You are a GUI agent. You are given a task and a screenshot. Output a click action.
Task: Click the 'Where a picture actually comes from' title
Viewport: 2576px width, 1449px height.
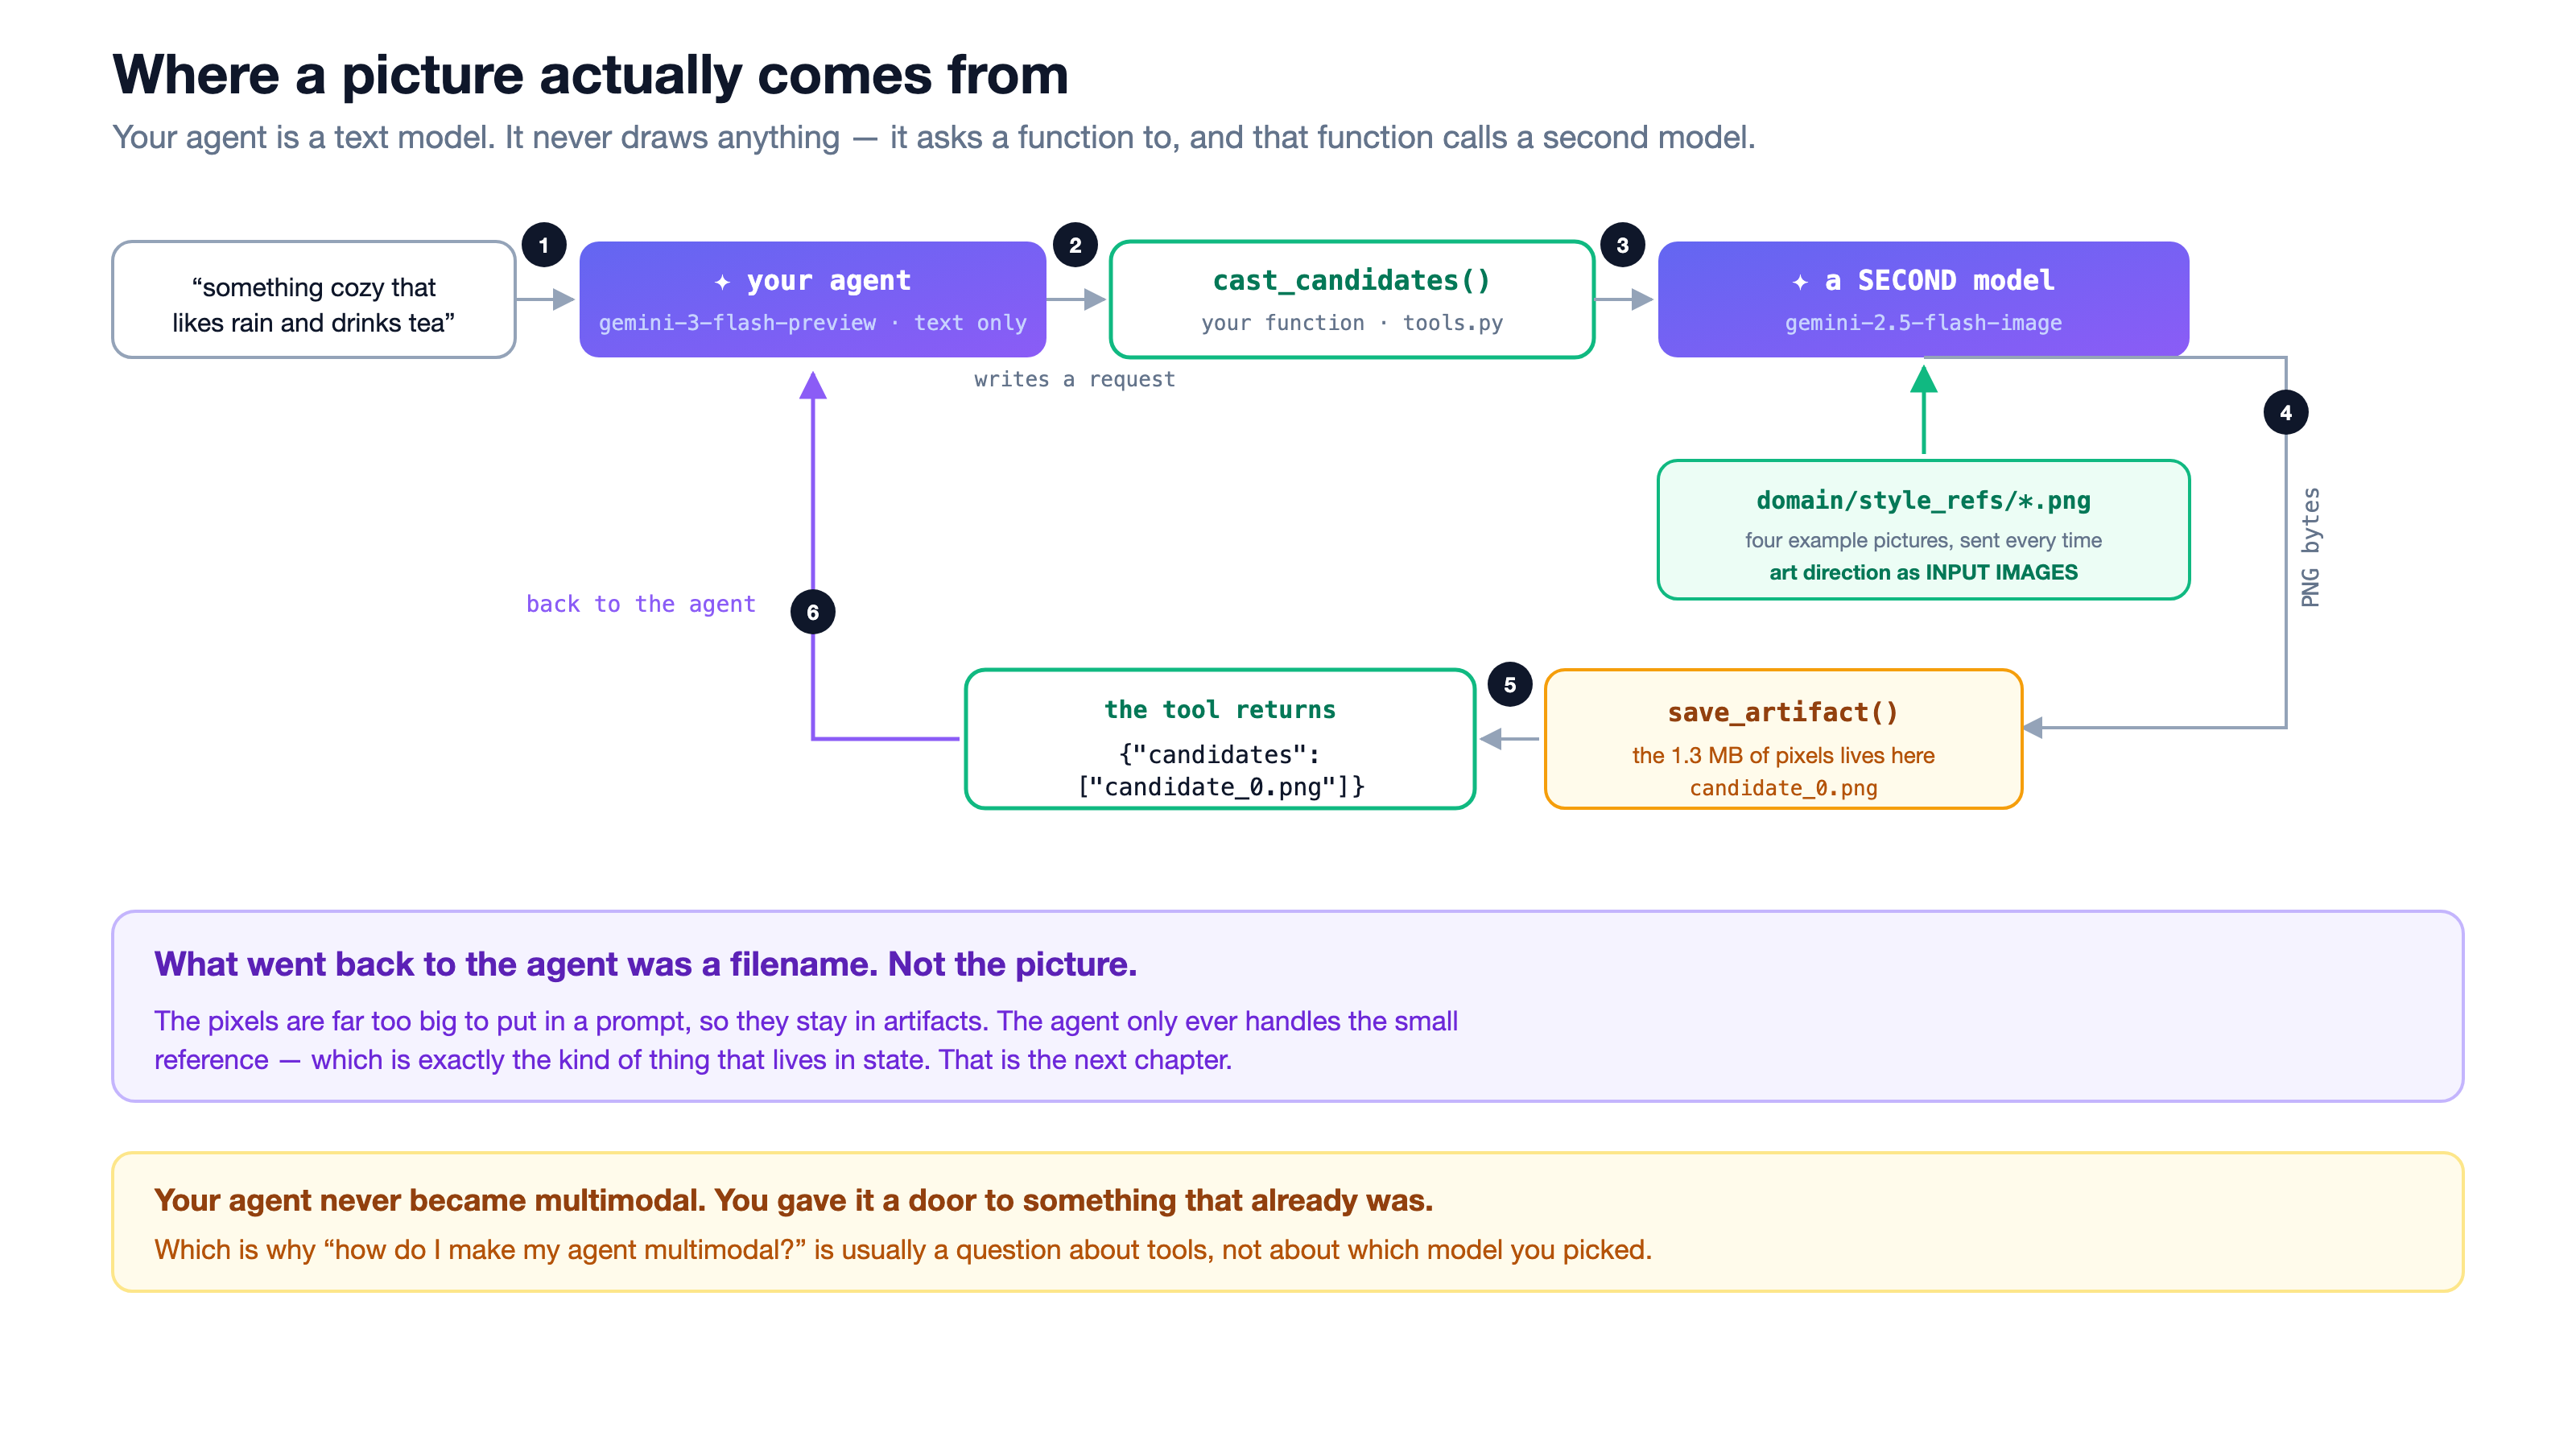(x=591, y=76)
